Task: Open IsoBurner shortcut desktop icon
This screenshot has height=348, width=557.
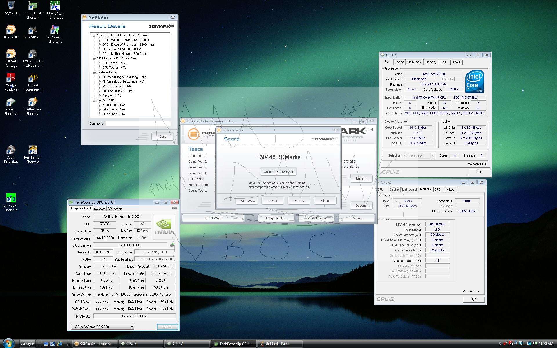Action: pyautogui.click(x=33, y=106)
